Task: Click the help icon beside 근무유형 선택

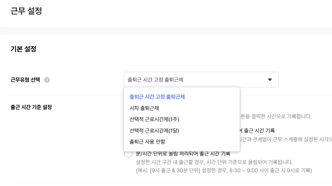Action: tap(47, 80)
